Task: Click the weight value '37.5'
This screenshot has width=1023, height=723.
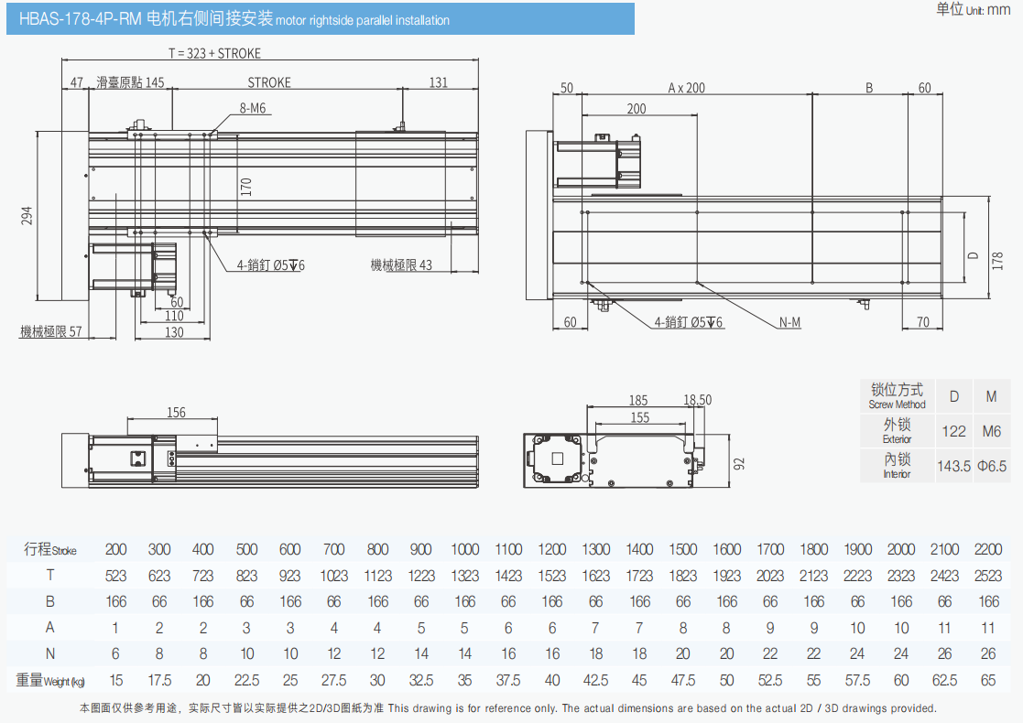Action: click(508, 681)
